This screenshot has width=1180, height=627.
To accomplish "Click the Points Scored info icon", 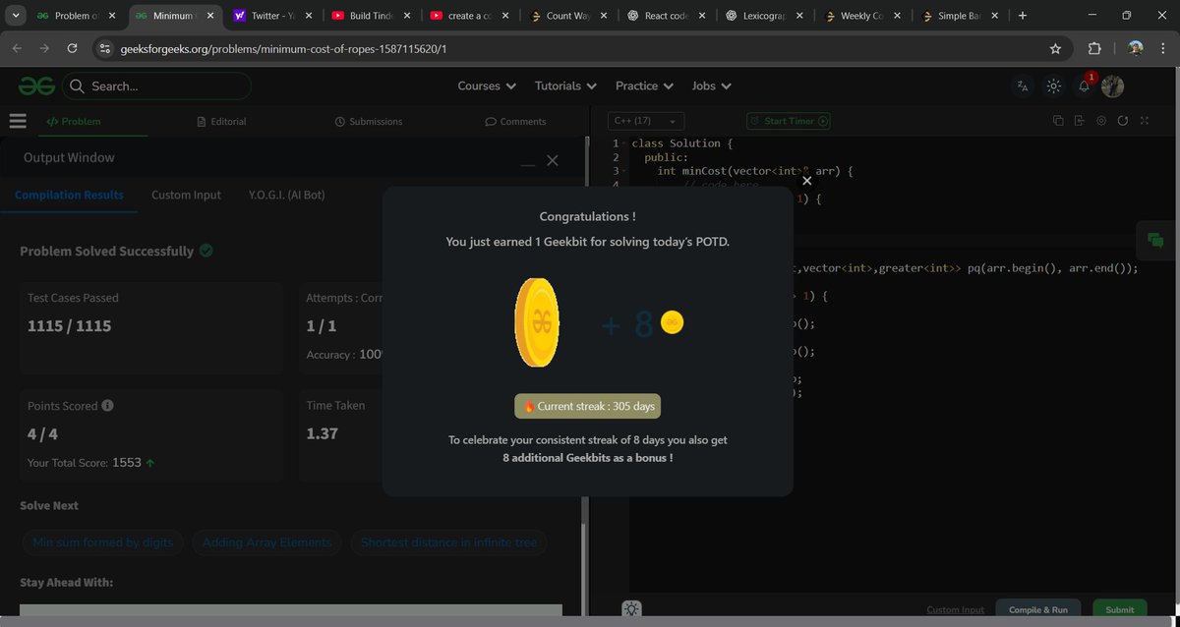I will click(107, 405).
